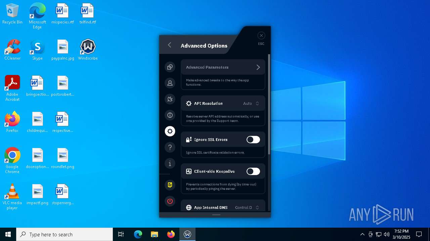Click the bottom resize handle of Windscribe
The width and height of the screenshot is (430, 241).
[x=216, y=215]
